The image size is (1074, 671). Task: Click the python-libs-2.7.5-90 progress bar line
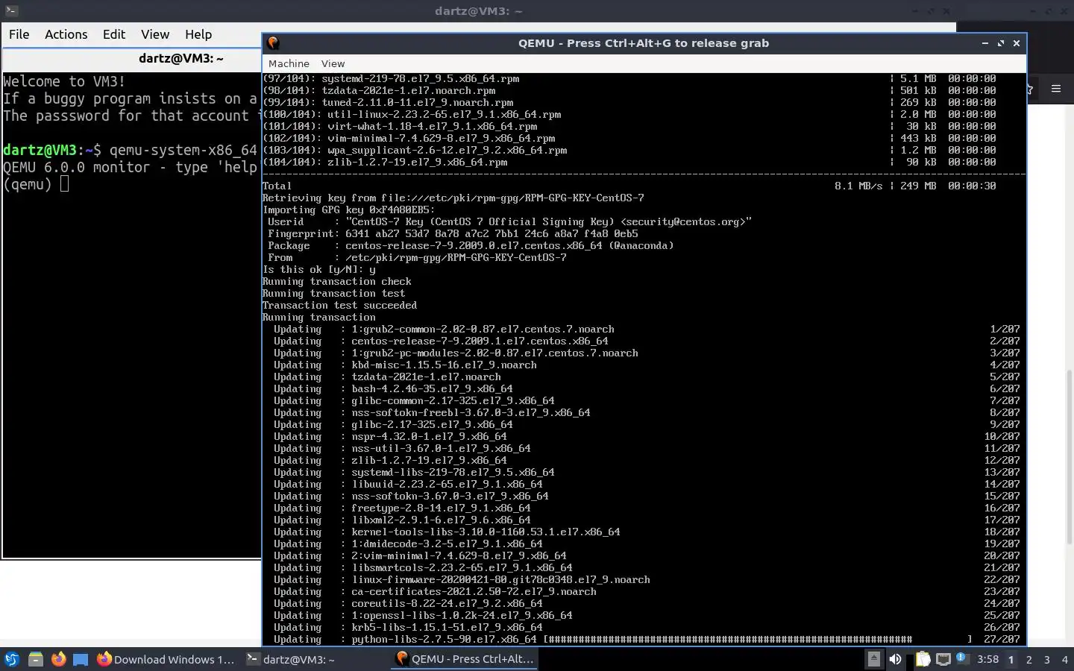pos(641,639)
